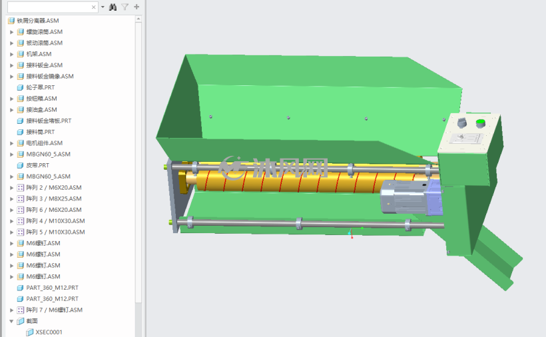Click the 轮子罩.PRT part icon

point(21,87)
